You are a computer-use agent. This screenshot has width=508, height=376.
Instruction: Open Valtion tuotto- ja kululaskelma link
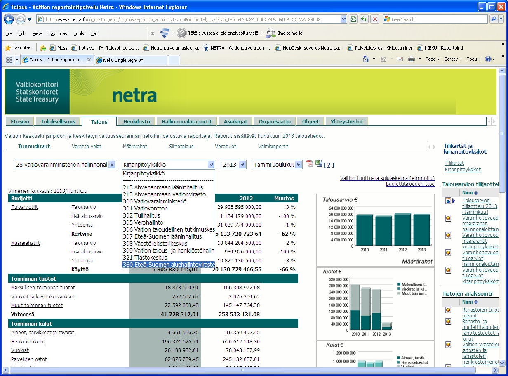point(387,178)
